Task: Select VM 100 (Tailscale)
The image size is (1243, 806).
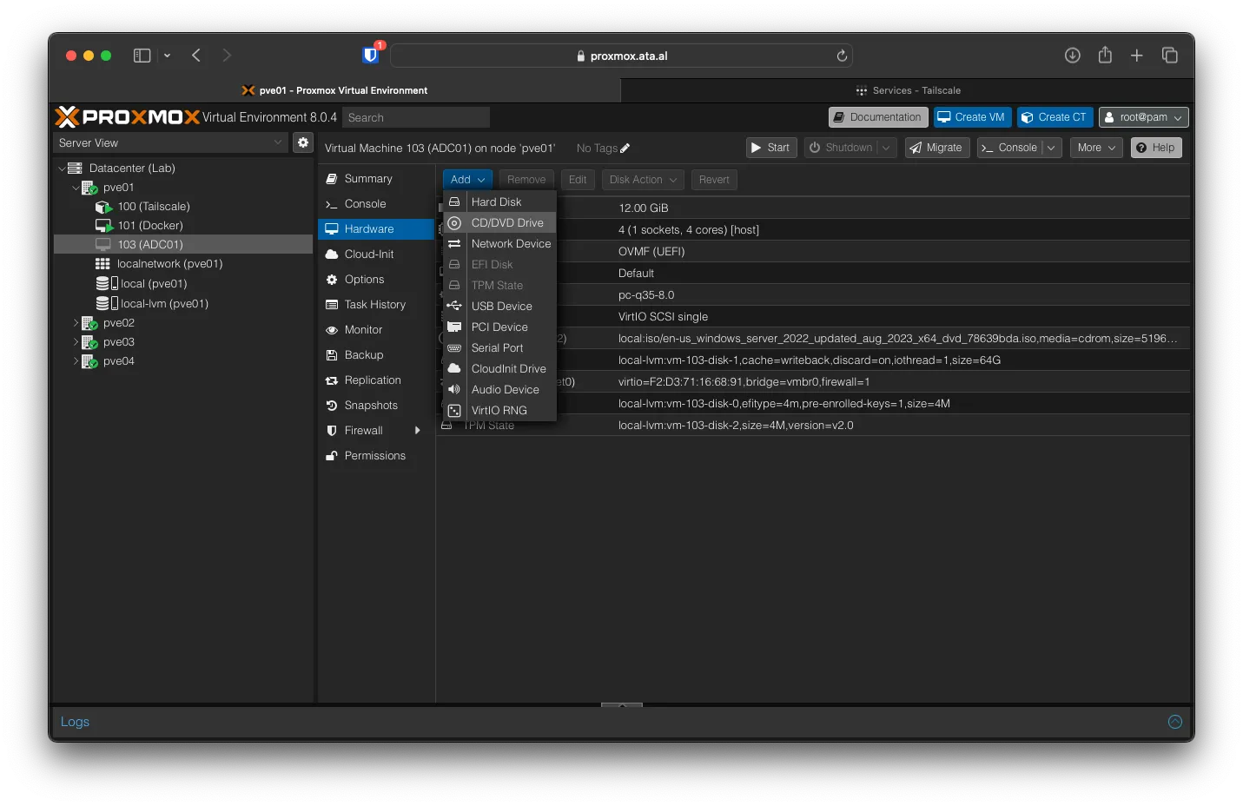Action: coord(183,207)
